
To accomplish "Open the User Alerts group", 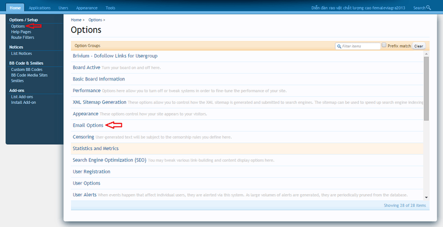I will click(x=85, y=195).
